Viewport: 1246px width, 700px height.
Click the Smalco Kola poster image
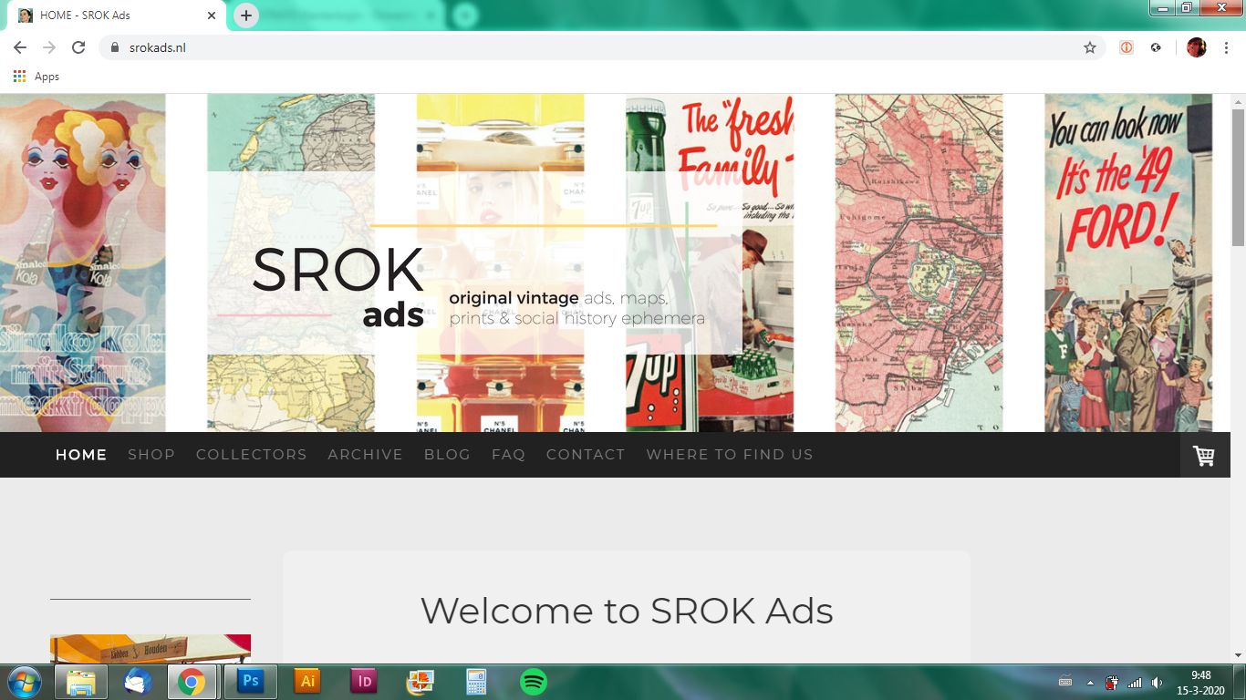83,263
